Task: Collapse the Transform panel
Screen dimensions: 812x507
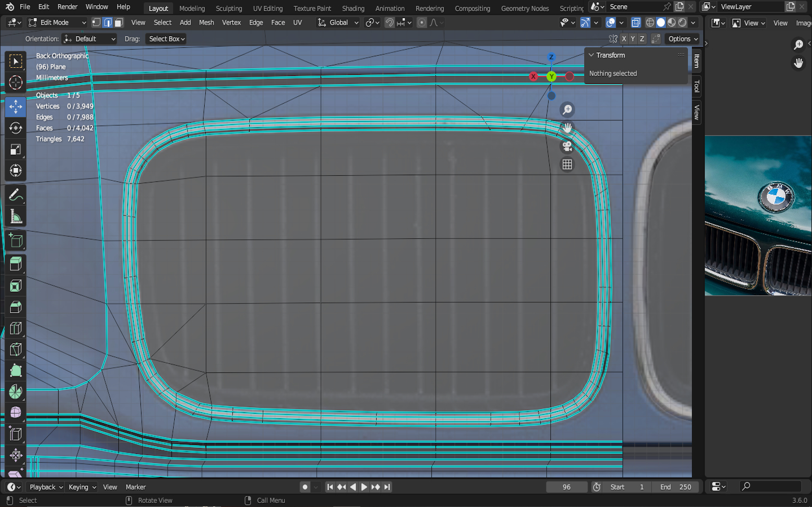Action: click(592, 55)
